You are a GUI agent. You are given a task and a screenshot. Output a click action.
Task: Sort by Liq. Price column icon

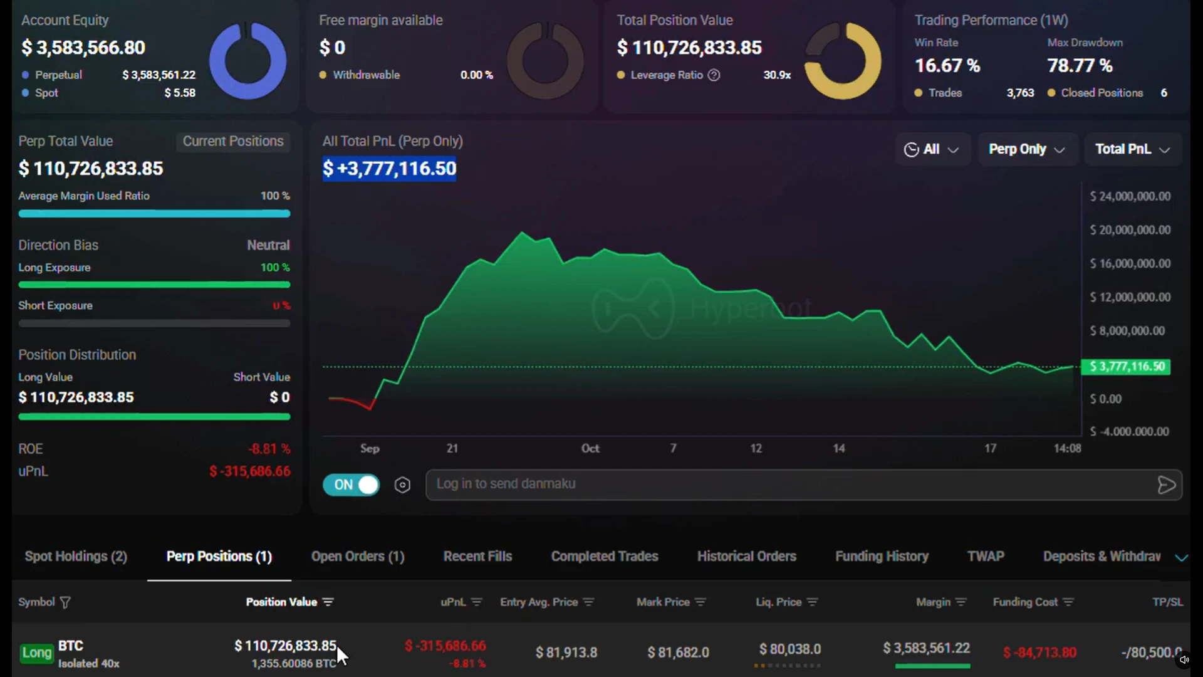812,602
